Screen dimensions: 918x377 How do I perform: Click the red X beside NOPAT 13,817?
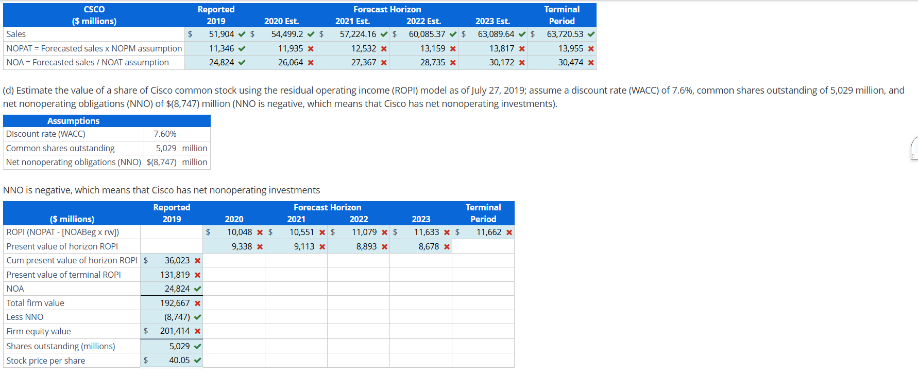tap(522, 49)
